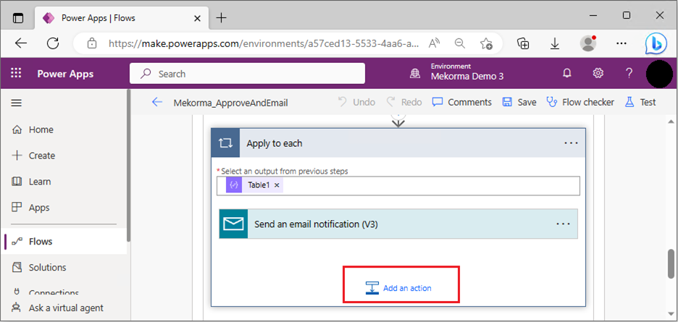Go to Home in the sidebar
Image resolution: width=678 pixels, height=322 pixels.
coord(41,130)
